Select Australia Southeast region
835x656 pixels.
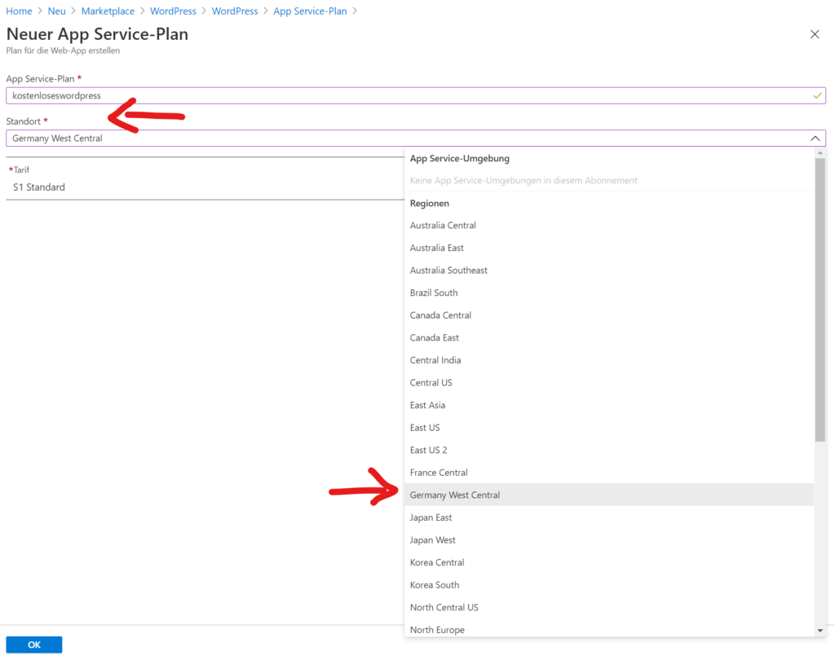tap(609, 271)
